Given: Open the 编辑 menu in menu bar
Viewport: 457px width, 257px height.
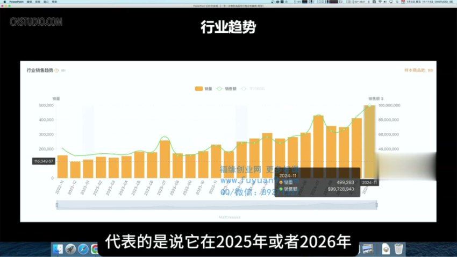Looking at the screenshot, I should (x=29, y=2).
